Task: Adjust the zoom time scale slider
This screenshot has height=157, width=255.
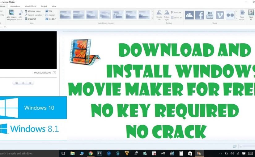Action: [249, 146]
